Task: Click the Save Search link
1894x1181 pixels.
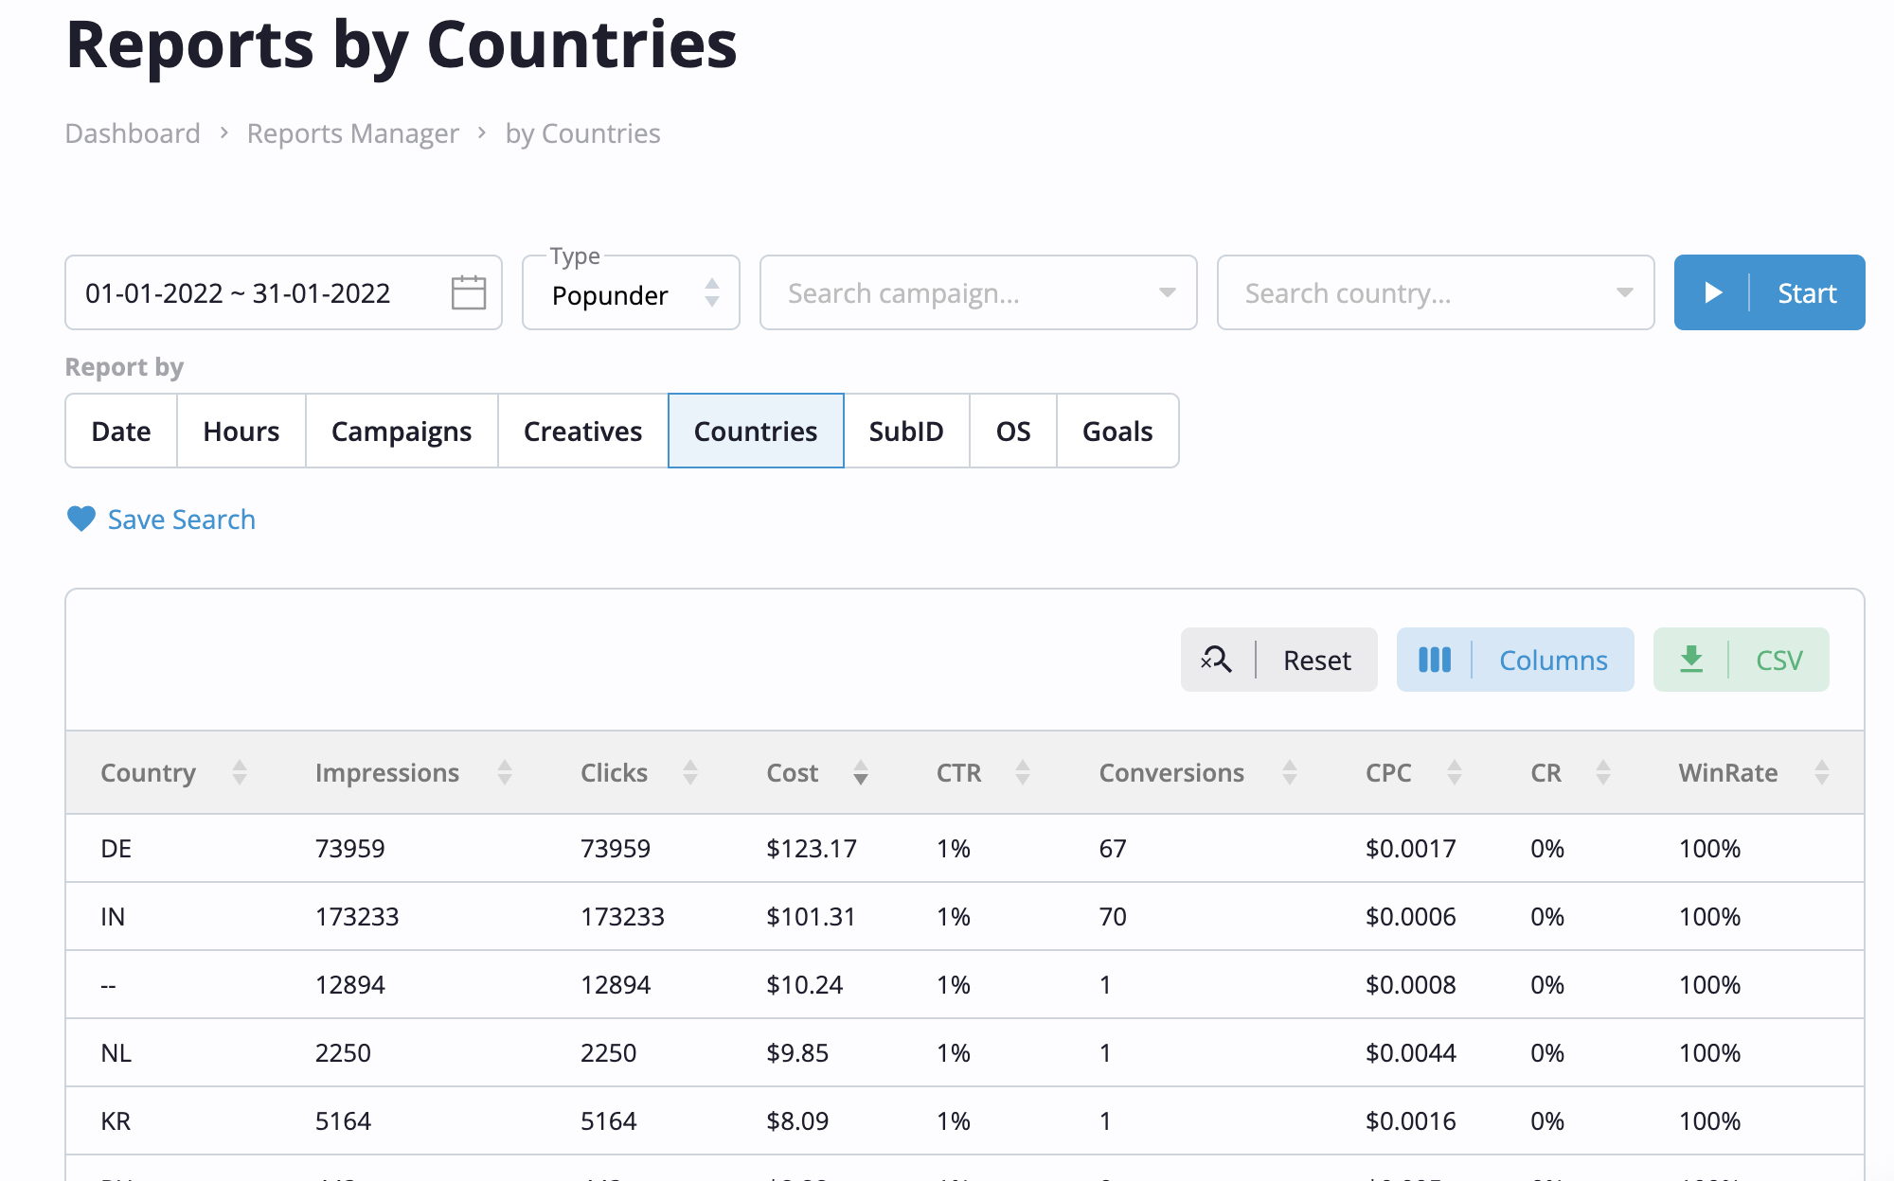Action: pos(181,520)
